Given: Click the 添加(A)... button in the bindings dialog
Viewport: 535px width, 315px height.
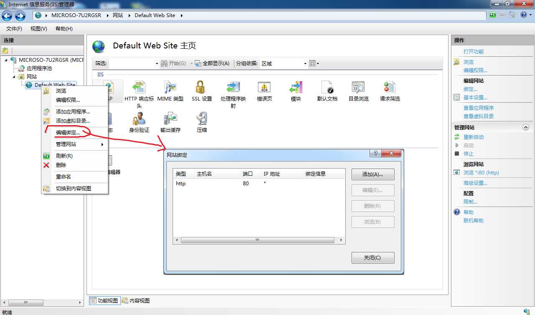Looking at the screenshot, I should coord(373,174).
